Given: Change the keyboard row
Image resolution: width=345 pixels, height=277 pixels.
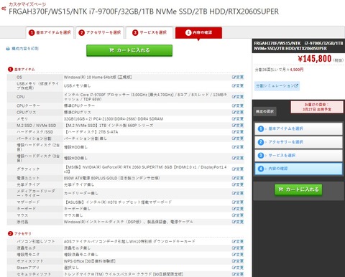Looking at the screenshot, I should click(x=238, y=209).
